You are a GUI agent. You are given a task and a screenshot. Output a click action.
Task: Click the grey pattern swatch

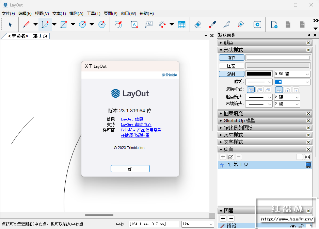coord(278,66)
